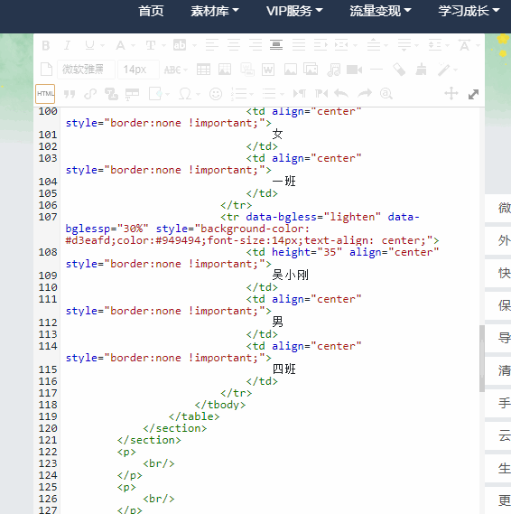The width and height of the screenshot is (511, 514).
Task: Open the VIP服务 navigation menu
Action: (294, 11)
